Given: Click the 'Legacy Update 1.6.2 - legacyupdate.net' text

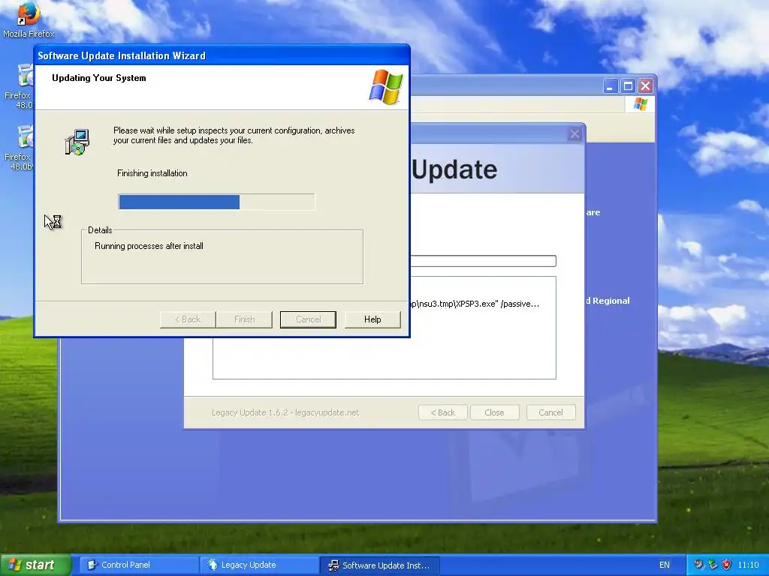Looking at the screenshot, I should click(x=285, y=412).
